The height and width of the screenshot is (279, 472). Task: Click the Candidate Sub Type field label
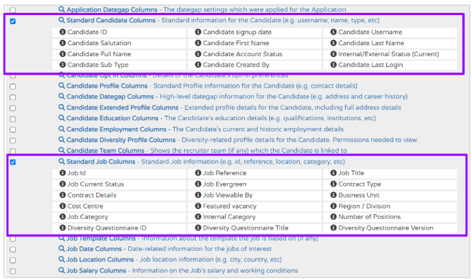(x=98, y=64)
